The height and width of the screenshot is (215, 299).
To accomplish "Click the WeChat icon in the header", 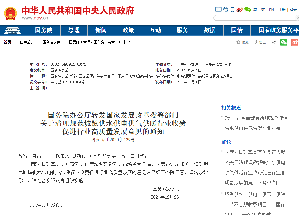I will (x=248, y=10).
